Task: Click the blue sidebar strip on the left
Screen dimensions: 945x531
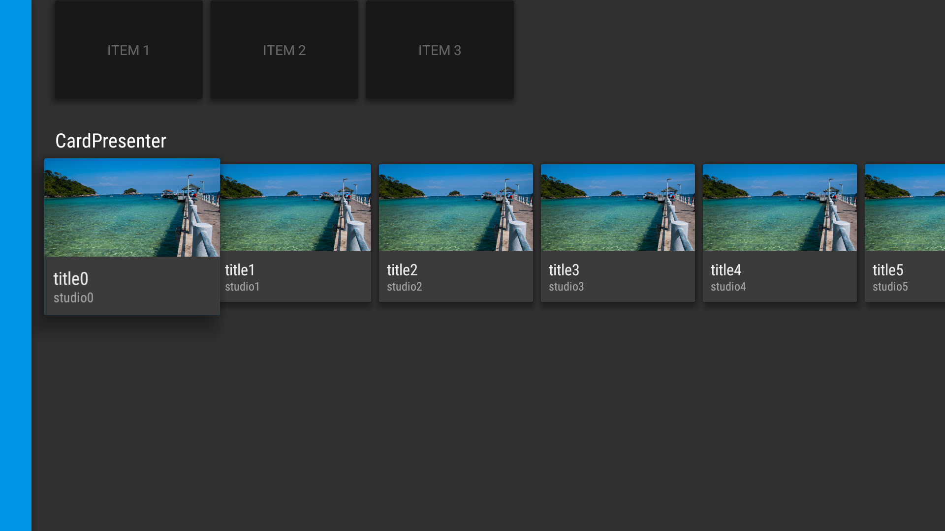Action: (x=15, y=265)
